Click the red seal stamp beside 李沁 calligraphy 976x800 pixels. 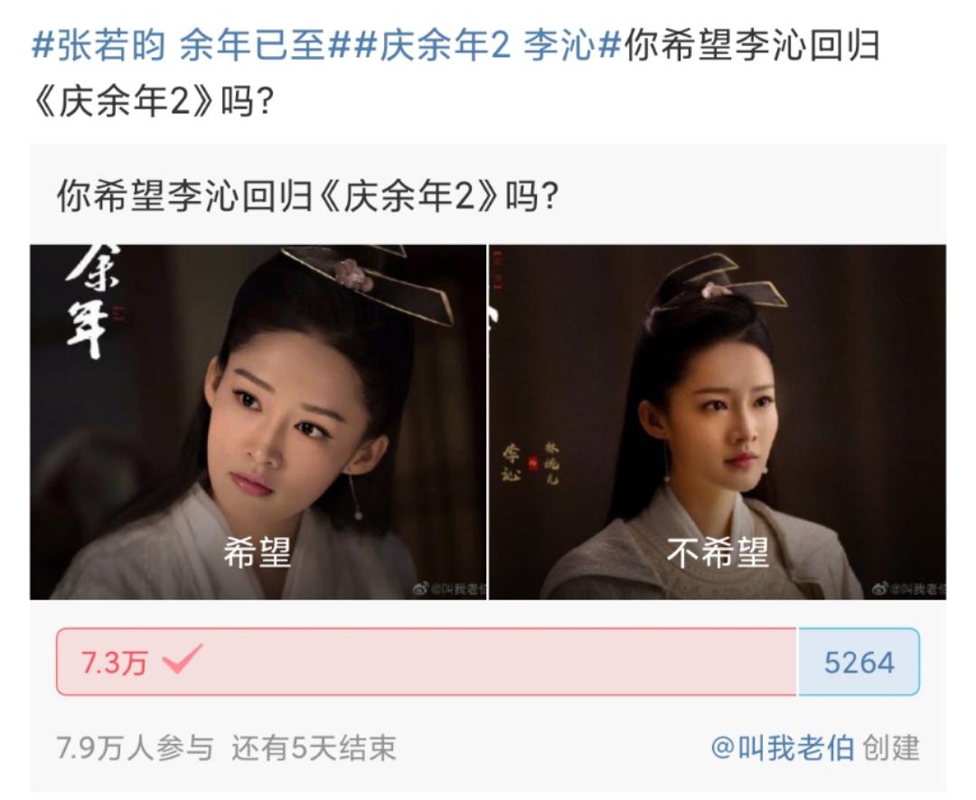point(532,463)
